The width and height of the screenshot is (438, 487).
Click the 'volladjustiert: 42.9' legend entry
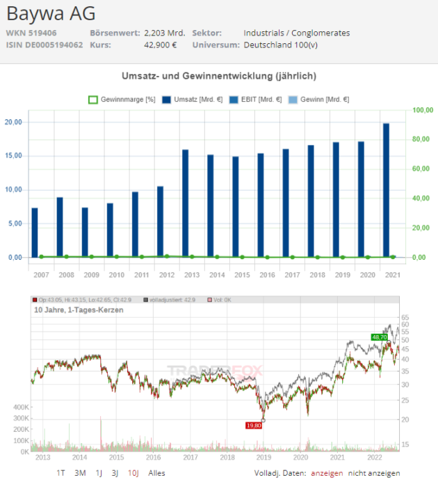point(170,300)
